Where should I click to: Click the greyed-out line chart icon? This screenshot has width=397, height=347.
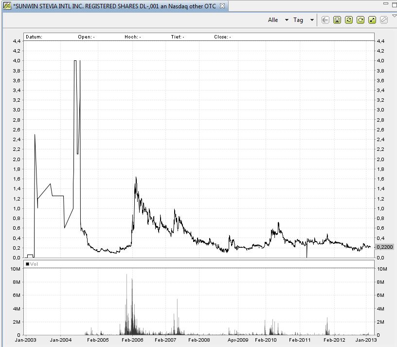click(384, 20)
